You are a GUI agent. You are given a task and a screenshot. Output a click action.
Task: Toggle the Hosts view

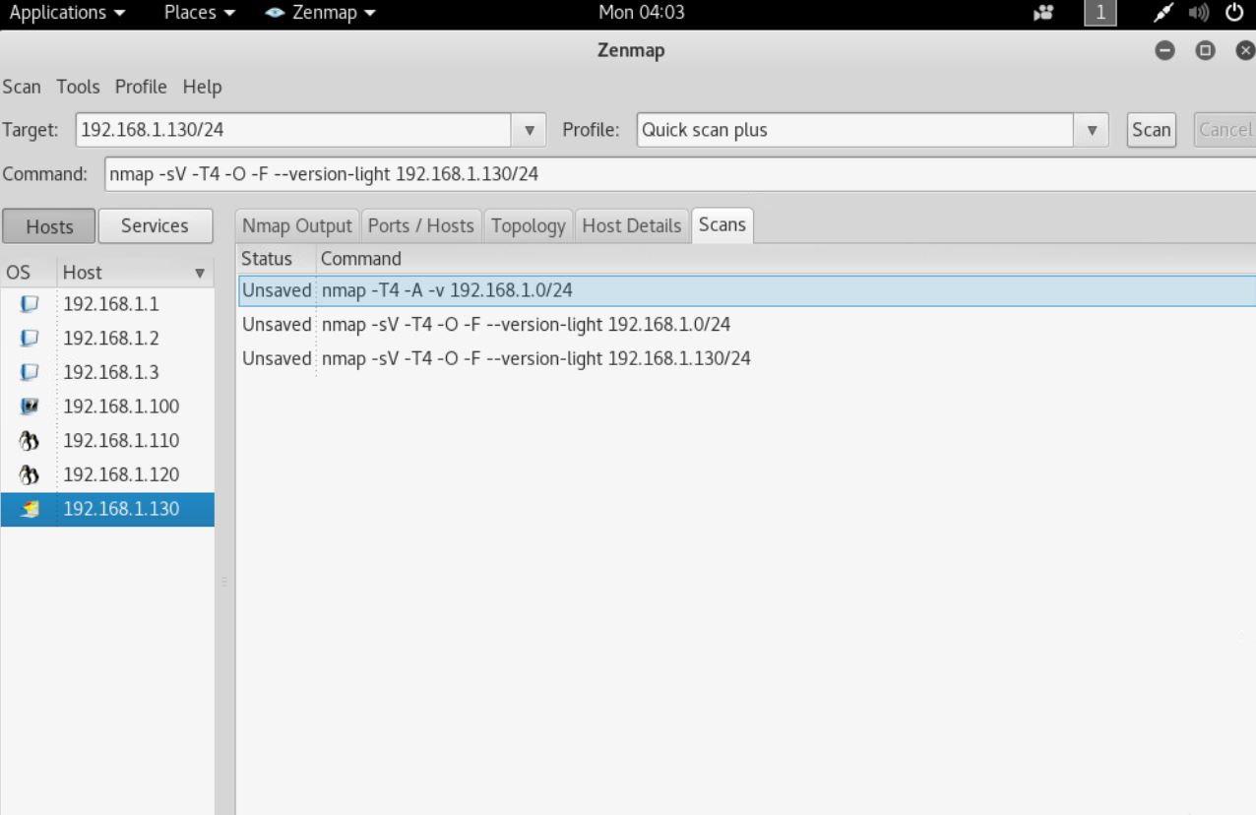tap(49, 226)
